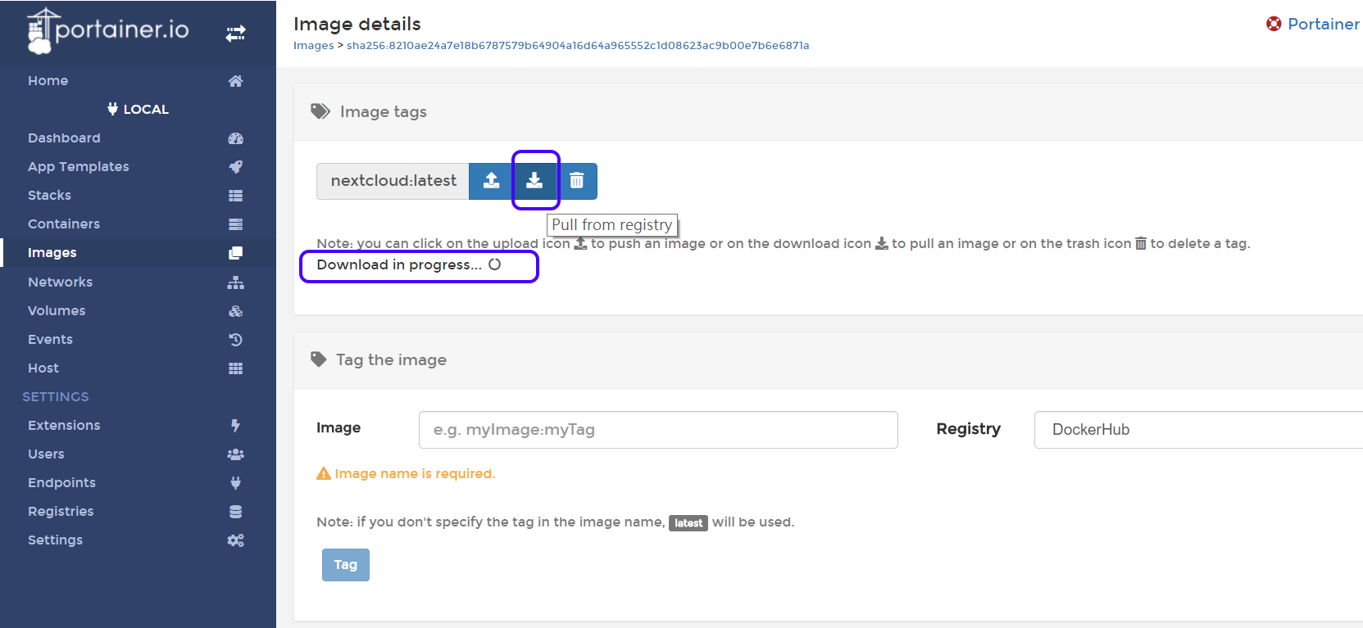Open the Users settings page
The width and height of the screenshot is (1363, 628).
46,454
